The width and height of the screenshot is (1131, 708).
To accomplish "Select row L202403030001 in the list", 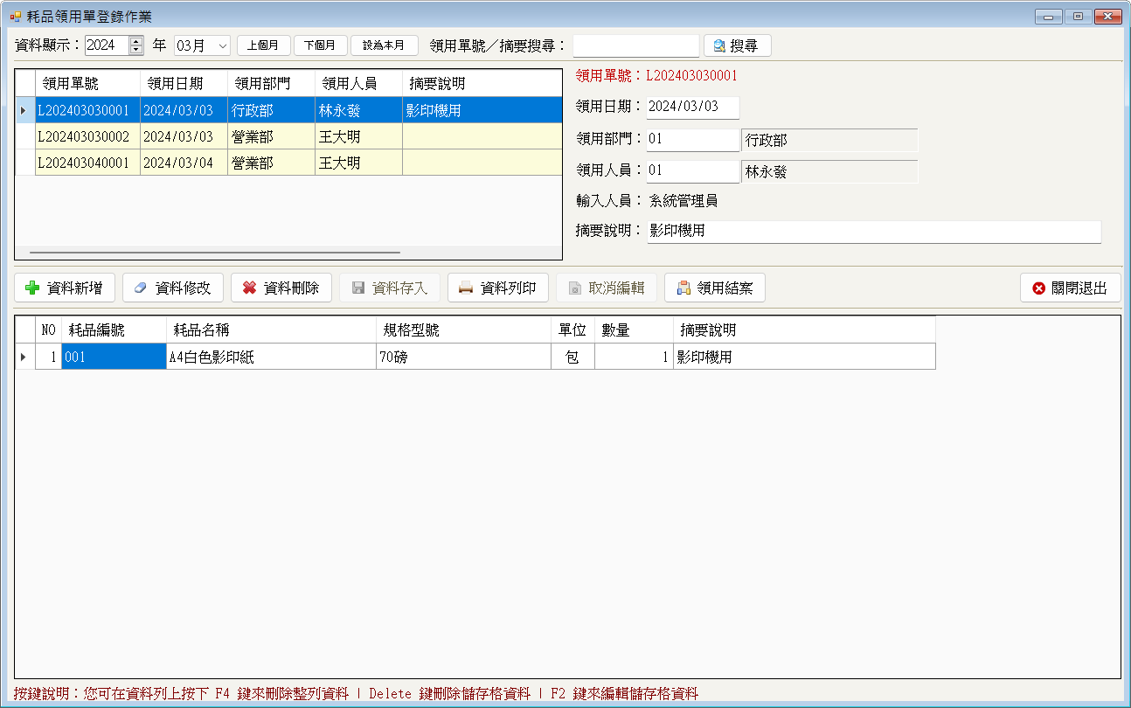I will (x=288, y=110).
